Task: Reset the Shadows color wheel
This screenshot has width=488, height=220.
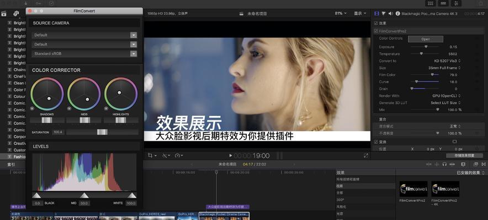Action: tap(32, 108)
